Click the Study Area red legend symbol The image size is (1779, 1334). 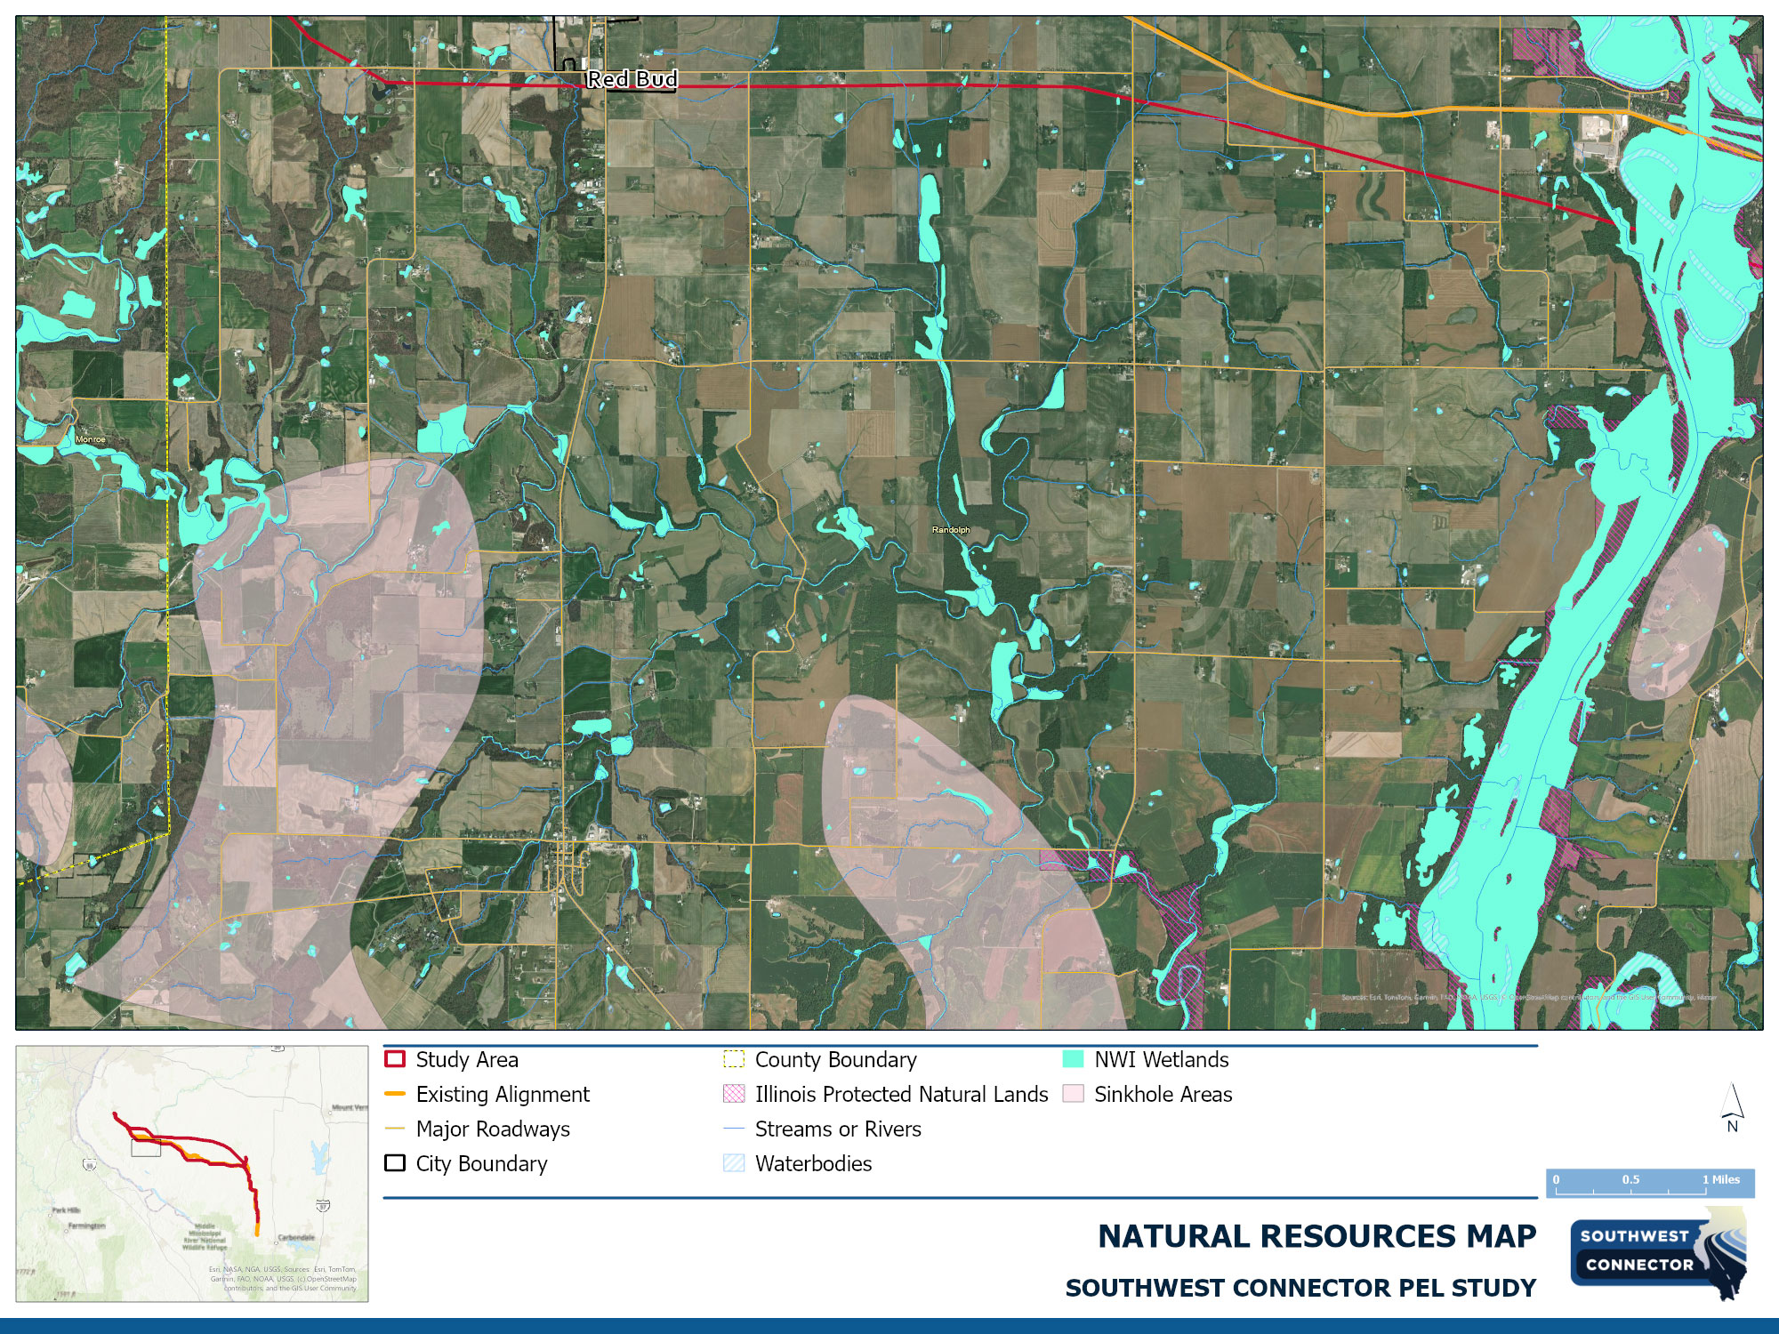pos(395,1059)
